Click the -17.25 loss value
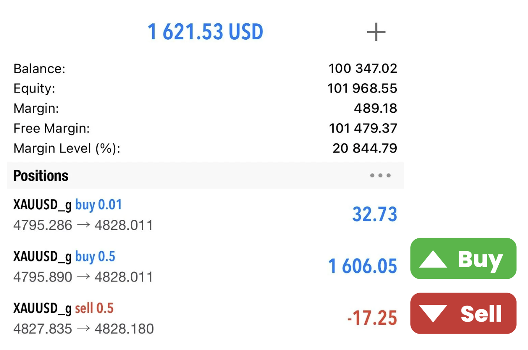Screen dimensions: 528x350 click(372, 318)
